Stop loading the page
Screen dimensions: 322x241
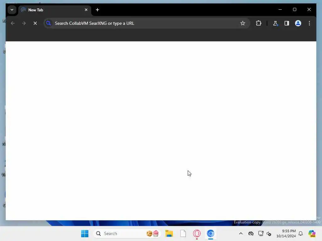click(x=35, y=23)
